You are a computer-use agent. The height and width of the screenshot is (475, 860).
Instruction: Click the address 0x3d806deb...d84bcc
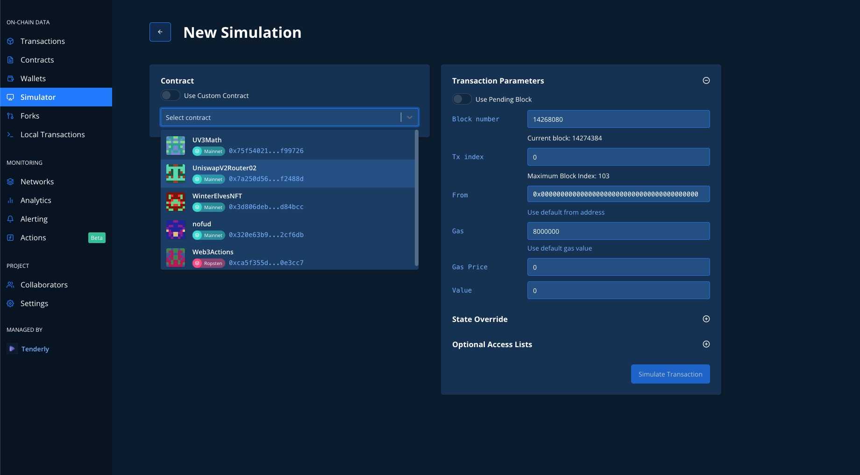pyautogui.click(x=266, y=207)
